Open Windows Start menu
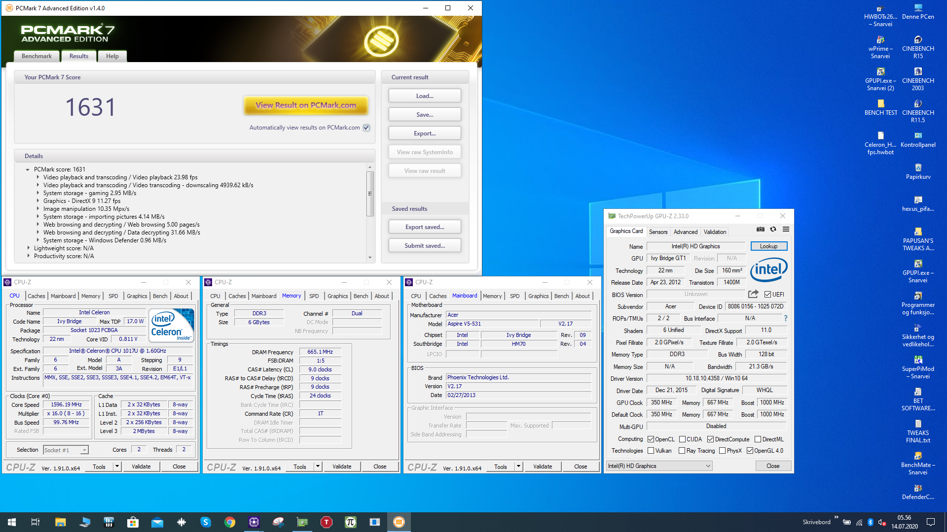The image size is (947, 532). [x=12, y=522]
